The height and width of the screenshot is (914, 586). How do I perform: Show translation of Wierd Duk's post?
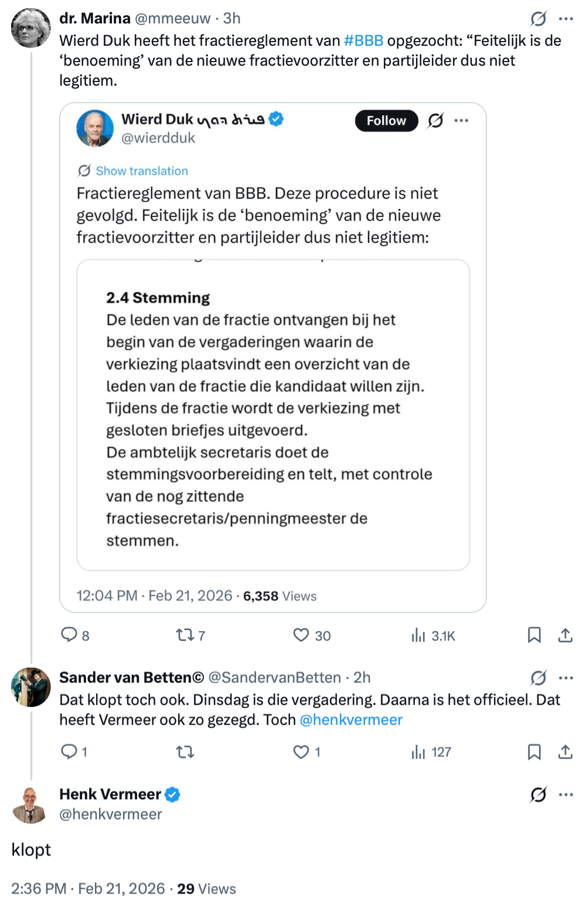[142, 171]
